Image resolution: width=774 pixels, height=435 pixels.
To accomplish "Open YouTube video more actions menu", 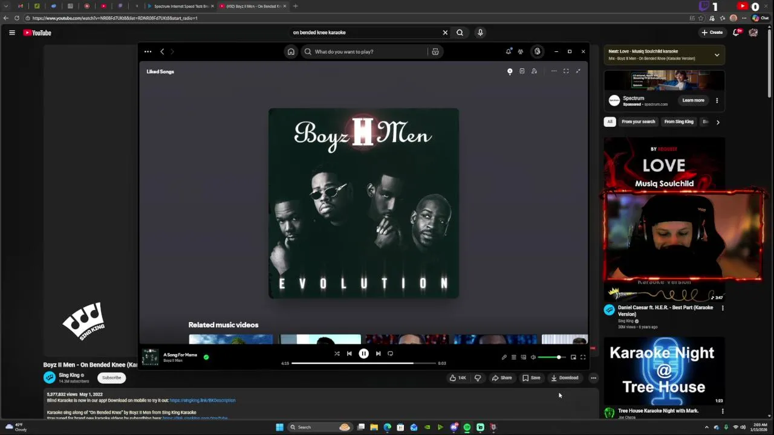I will (594, 378).
